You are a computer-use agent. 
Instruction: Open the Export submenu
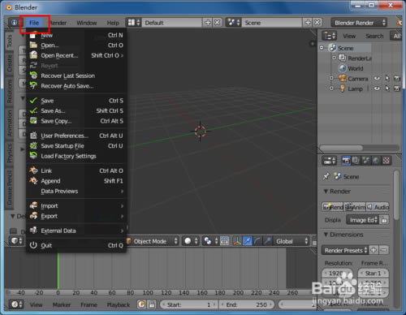[x=76, y=216]
